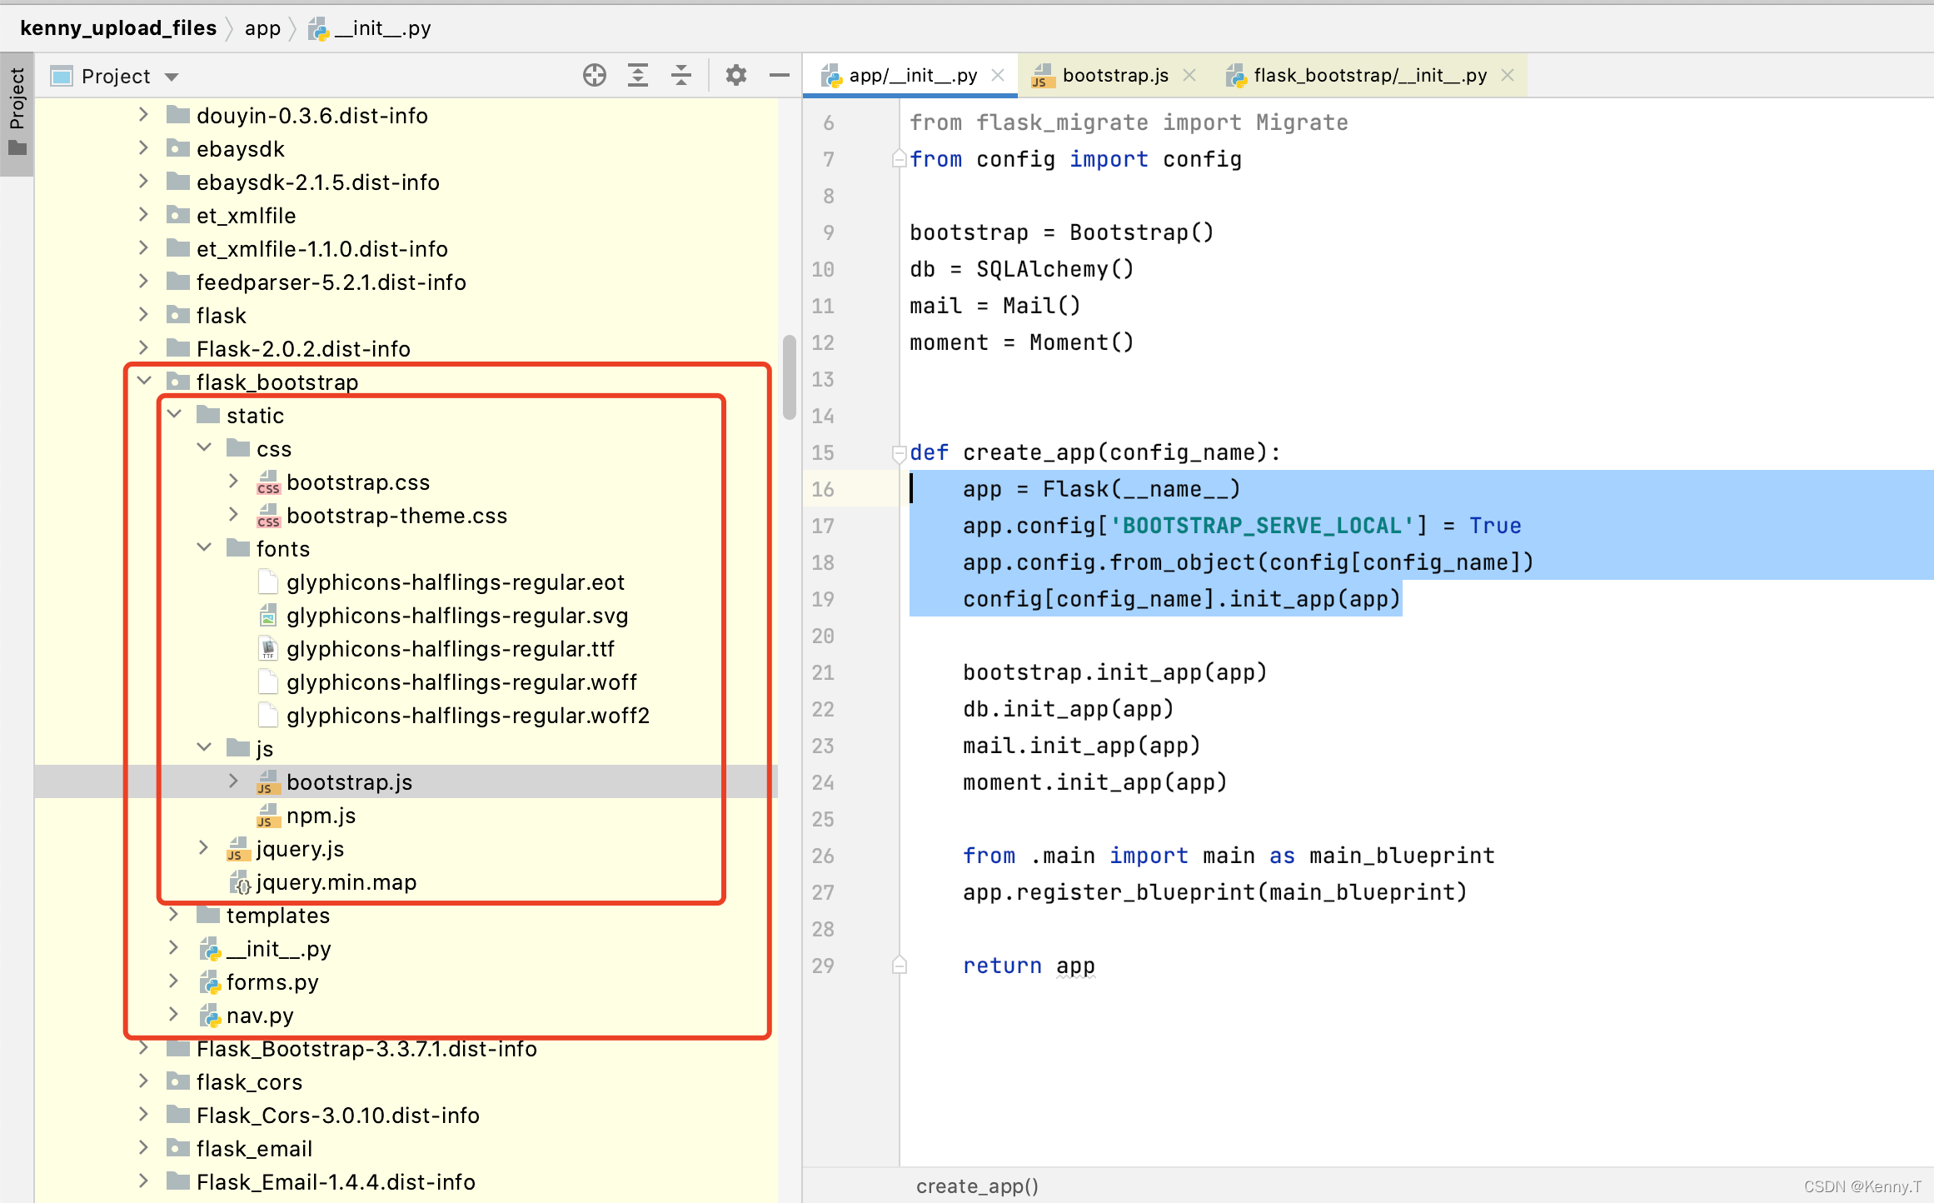Hide the Project tool window with minus icon
Image resolution: width=1934 pixels, height=1203 pixels.
(780, 76)
